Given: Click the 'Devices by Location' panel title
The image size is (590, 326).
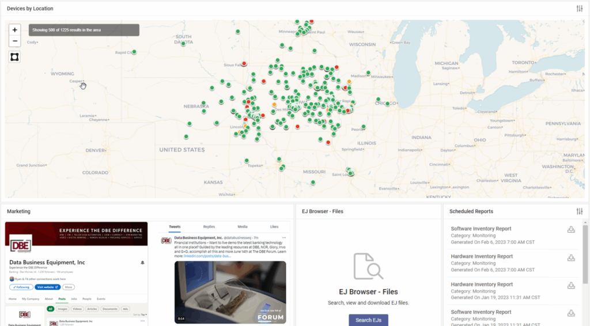Looking at the screenshot, I should pos(30,8).
